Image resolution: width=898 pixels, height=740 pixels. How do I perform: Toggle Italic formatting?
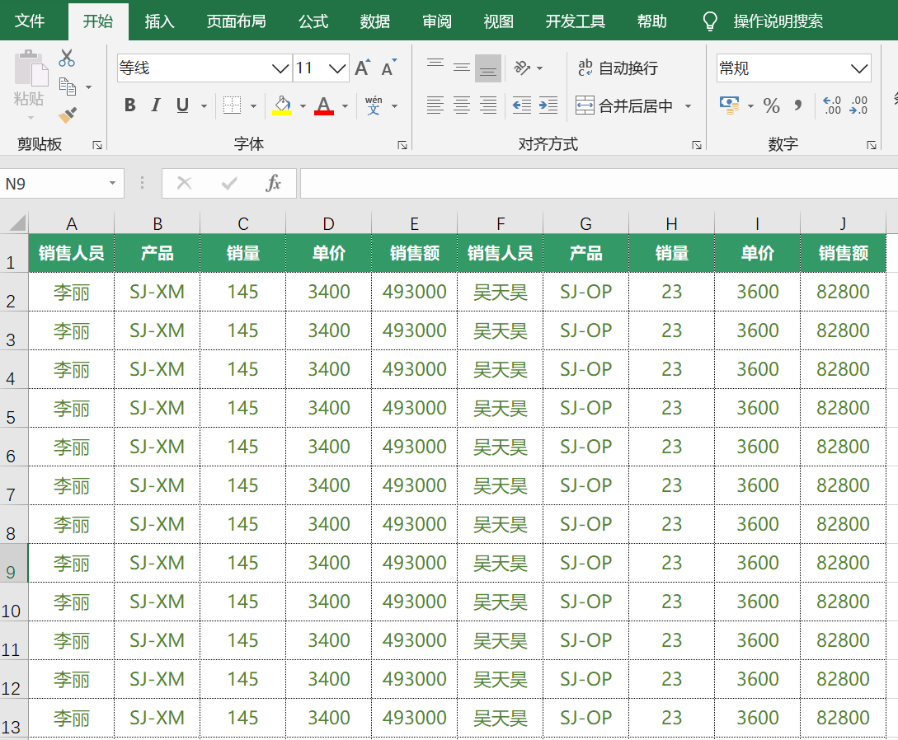(x=156, y=105)
